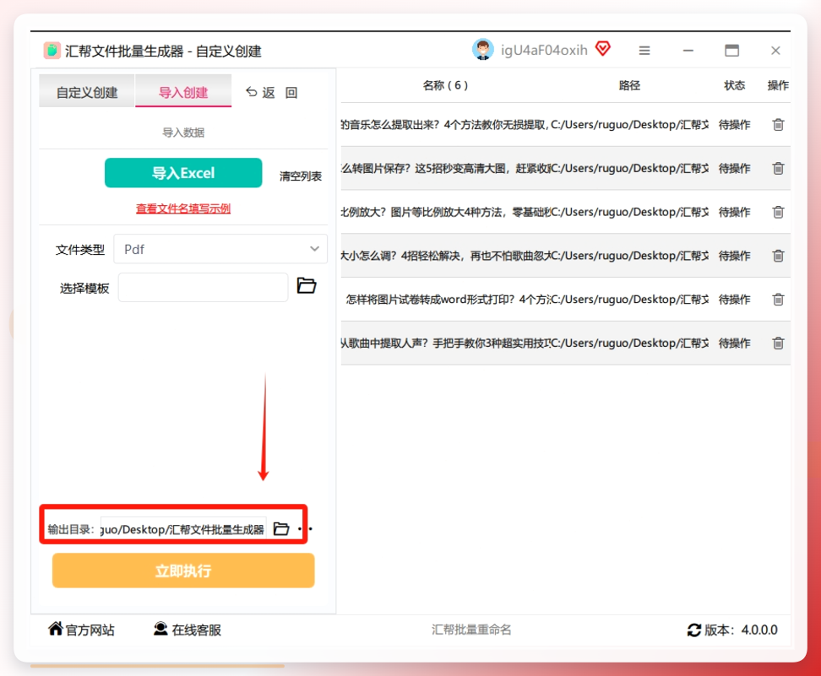Screen dimensions: 821x676
Task: Click the 操作 column header
Action: pyautogui.click(x=778, y=85)
